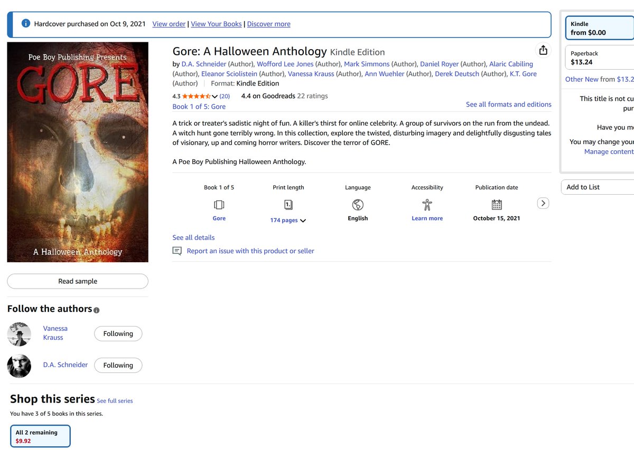Open Book 1 of 5: Gore link
634x450 pixels.
tap(199, 107)
